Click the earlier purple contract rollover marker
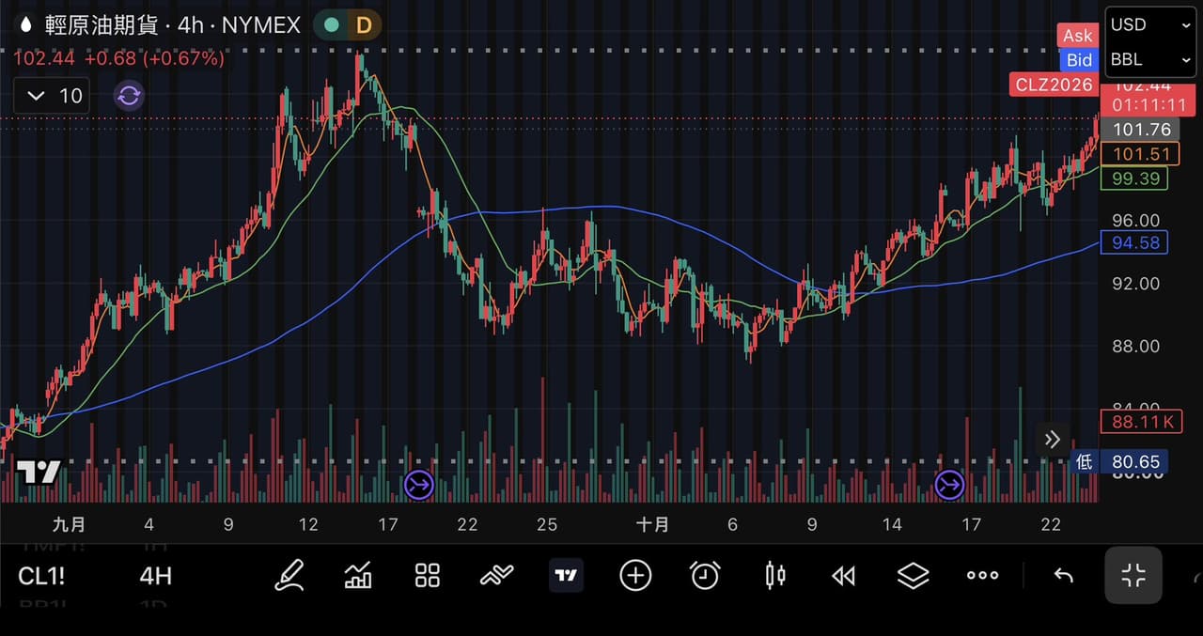 (418, 485)
